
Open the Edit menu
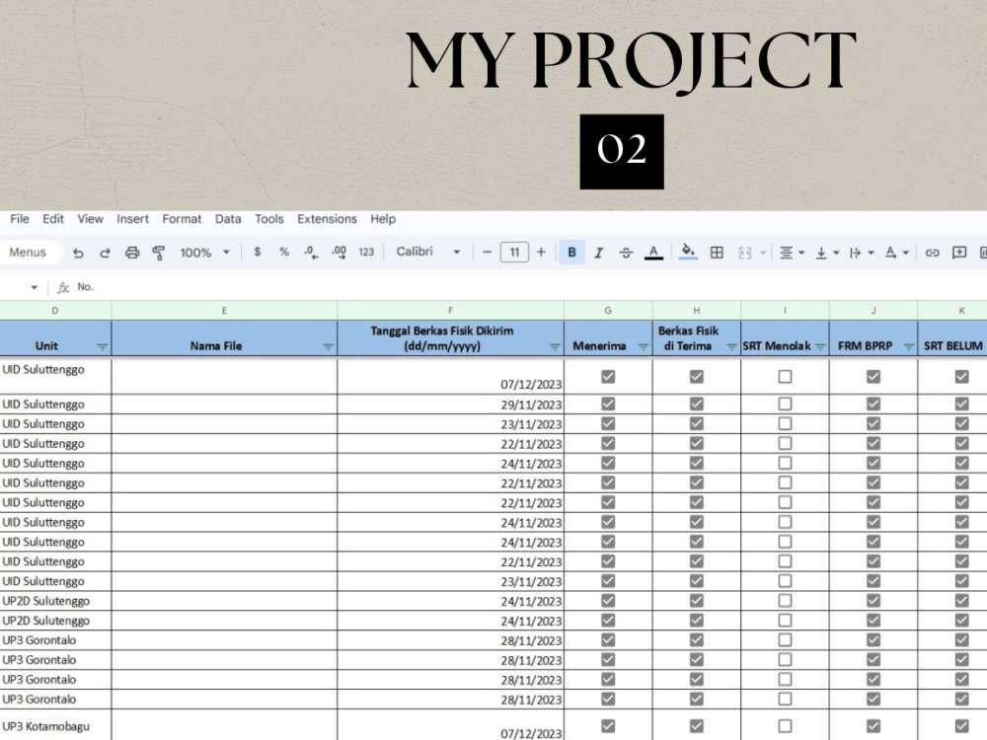pos(53,219)
